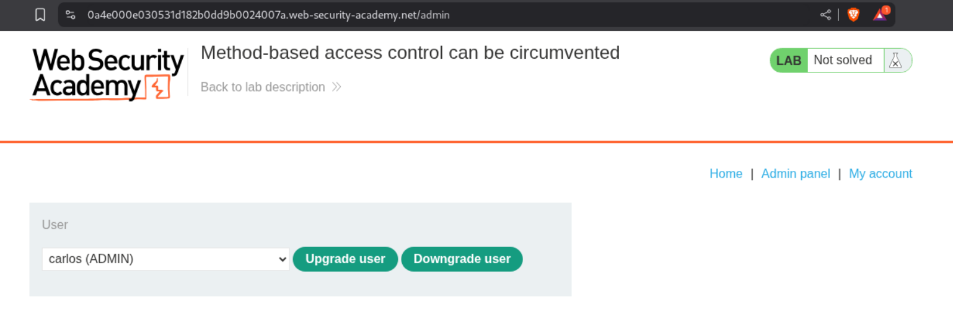The width and height of the screenshot is (953, 320).
Task: Open the Home navigation link
Action: [x=726, y=174]
